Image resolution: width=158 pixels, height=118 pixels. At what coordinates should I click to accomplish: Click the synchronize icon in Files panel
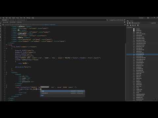point(135,25)
